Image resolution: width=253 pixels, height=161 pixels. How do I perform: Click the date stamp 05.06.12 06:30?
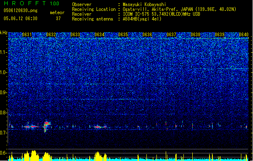21,19
